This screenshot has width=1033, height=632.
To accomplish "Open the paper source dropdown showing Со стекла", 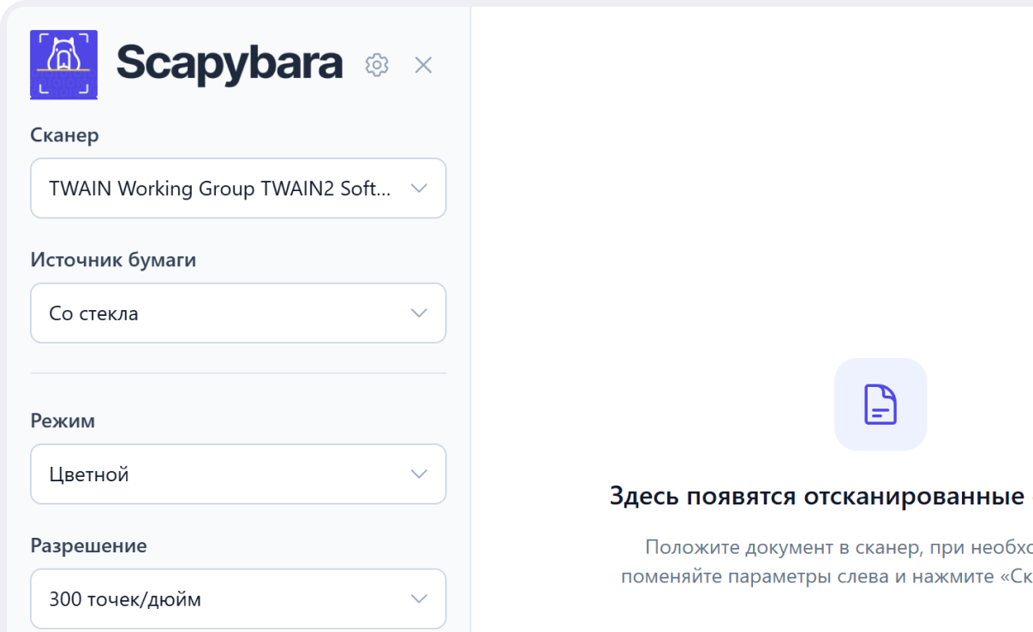I will coord(238,313).
